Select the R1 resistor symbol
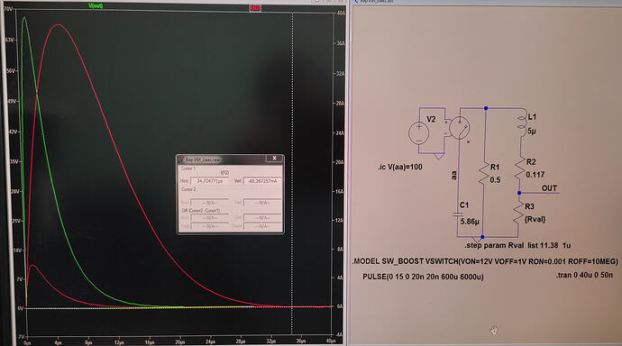Image resolution: width=622 pixels, height=346 pixels. (483, 174)
